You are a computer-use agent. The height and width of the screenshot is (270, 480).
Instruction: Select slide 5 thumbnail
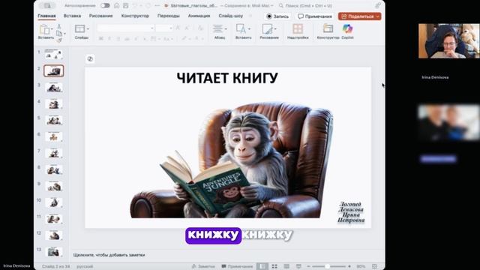tap(53, 120)
